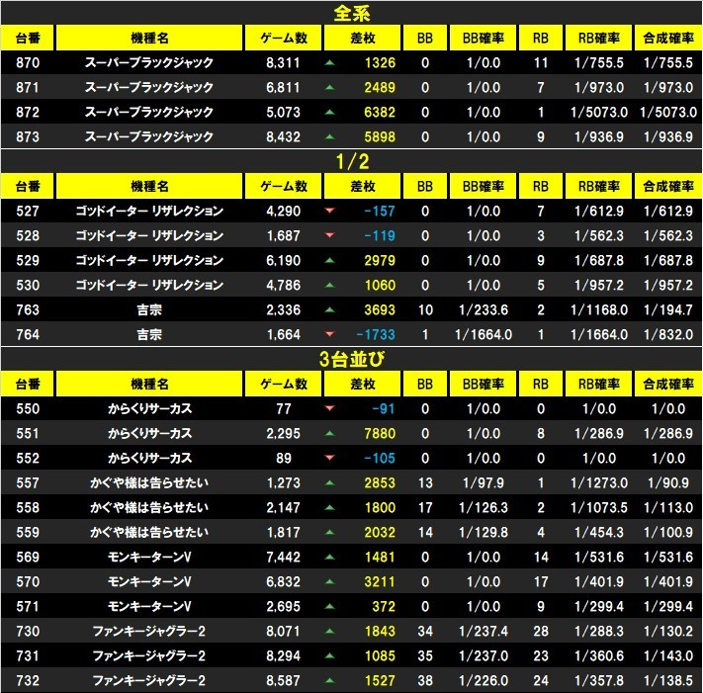Click ファンキージャグラー2 name in row 730
Viewport: 703px width, 693px height.
[x=149, y=631]
